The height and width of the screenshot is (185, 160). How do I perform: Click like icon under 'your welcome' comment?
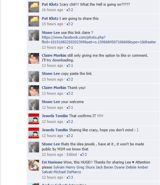[x=68, y=107]
